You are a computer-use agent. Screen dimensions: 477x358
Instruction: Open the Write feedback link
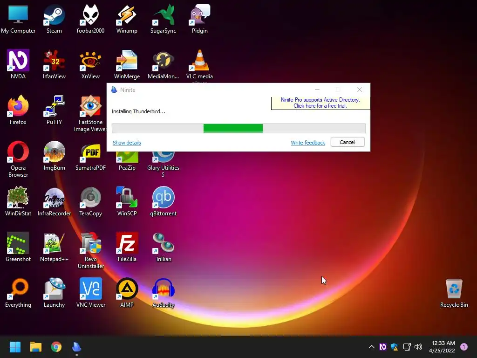(308, 143)
